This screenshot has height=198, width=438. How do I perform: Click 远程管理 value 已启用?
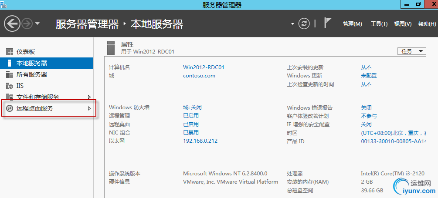click(191, 116)
